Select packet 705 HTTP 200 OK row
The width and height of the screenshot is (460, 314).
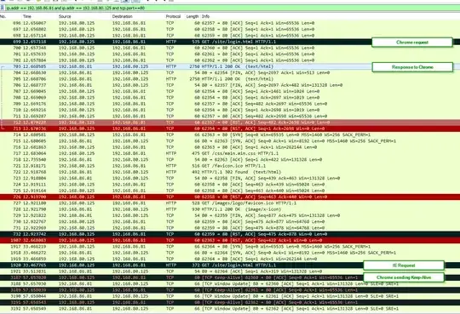coord(230,79)
